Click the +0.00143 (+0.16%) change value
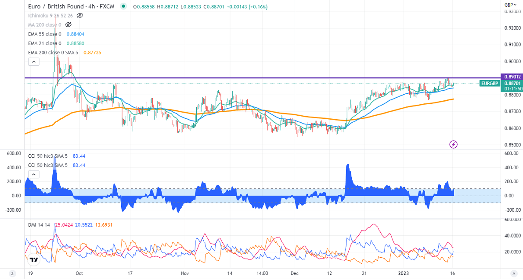This screenshot has width=523, height=280. click(247, 7)
